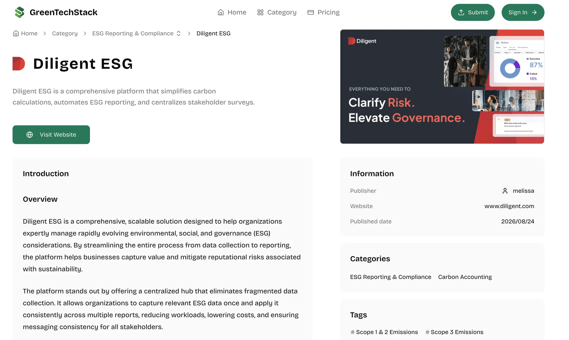Click the GreenTechStack logo icon
569x340 pixels.
pyautogui.click(x=19, y=12)
